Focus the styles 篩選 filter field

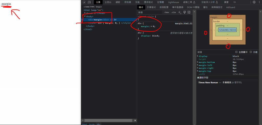[x=150, y=12]
